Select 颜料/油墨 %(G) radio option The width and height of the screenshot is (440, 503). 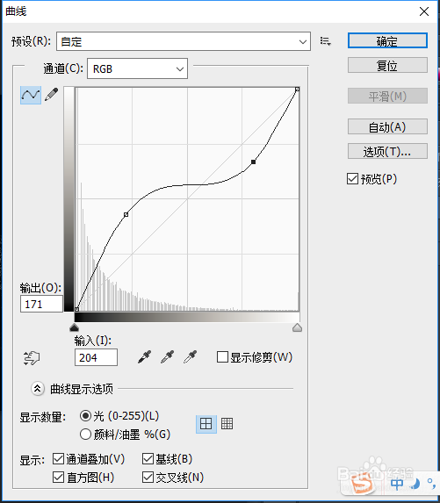[x=85, y=435]
